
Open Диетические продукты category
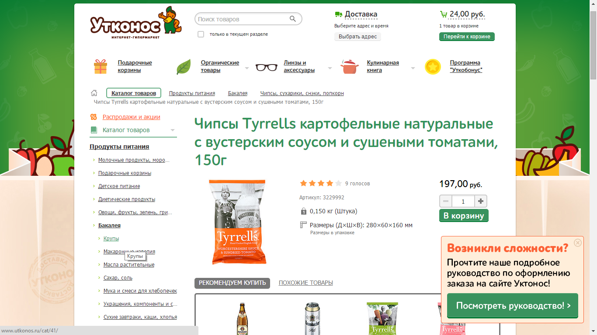click(127, 199)
